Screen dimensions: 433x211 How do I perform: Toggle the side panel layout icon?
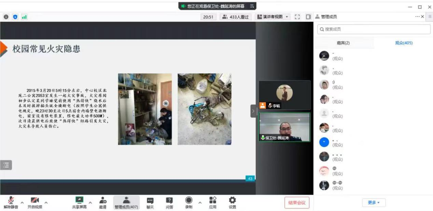tap(308, 17)
